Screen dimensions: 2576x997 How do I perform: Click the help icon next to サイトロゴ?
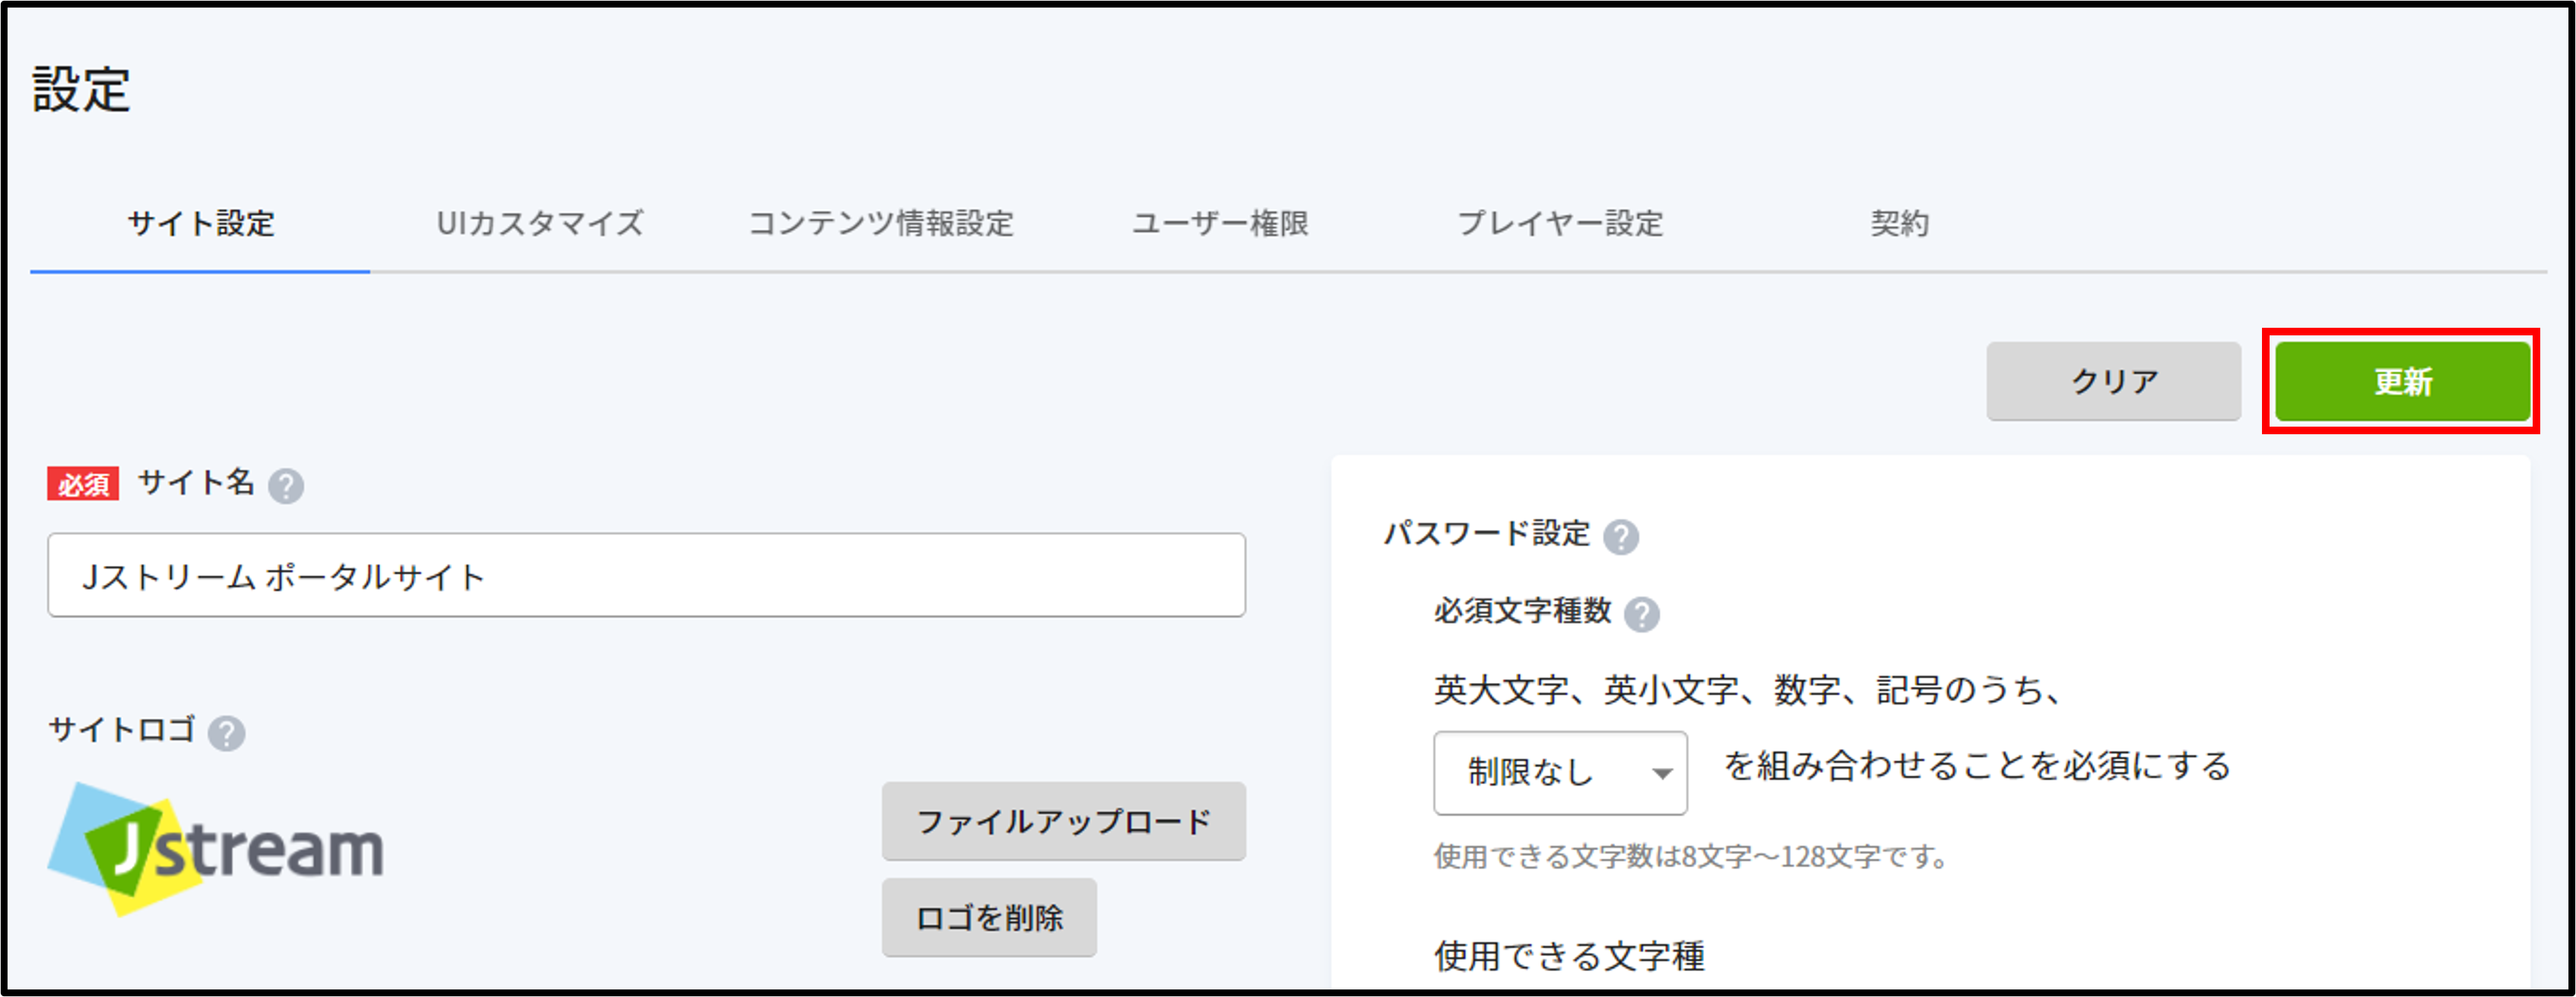(x=227, y=733)
